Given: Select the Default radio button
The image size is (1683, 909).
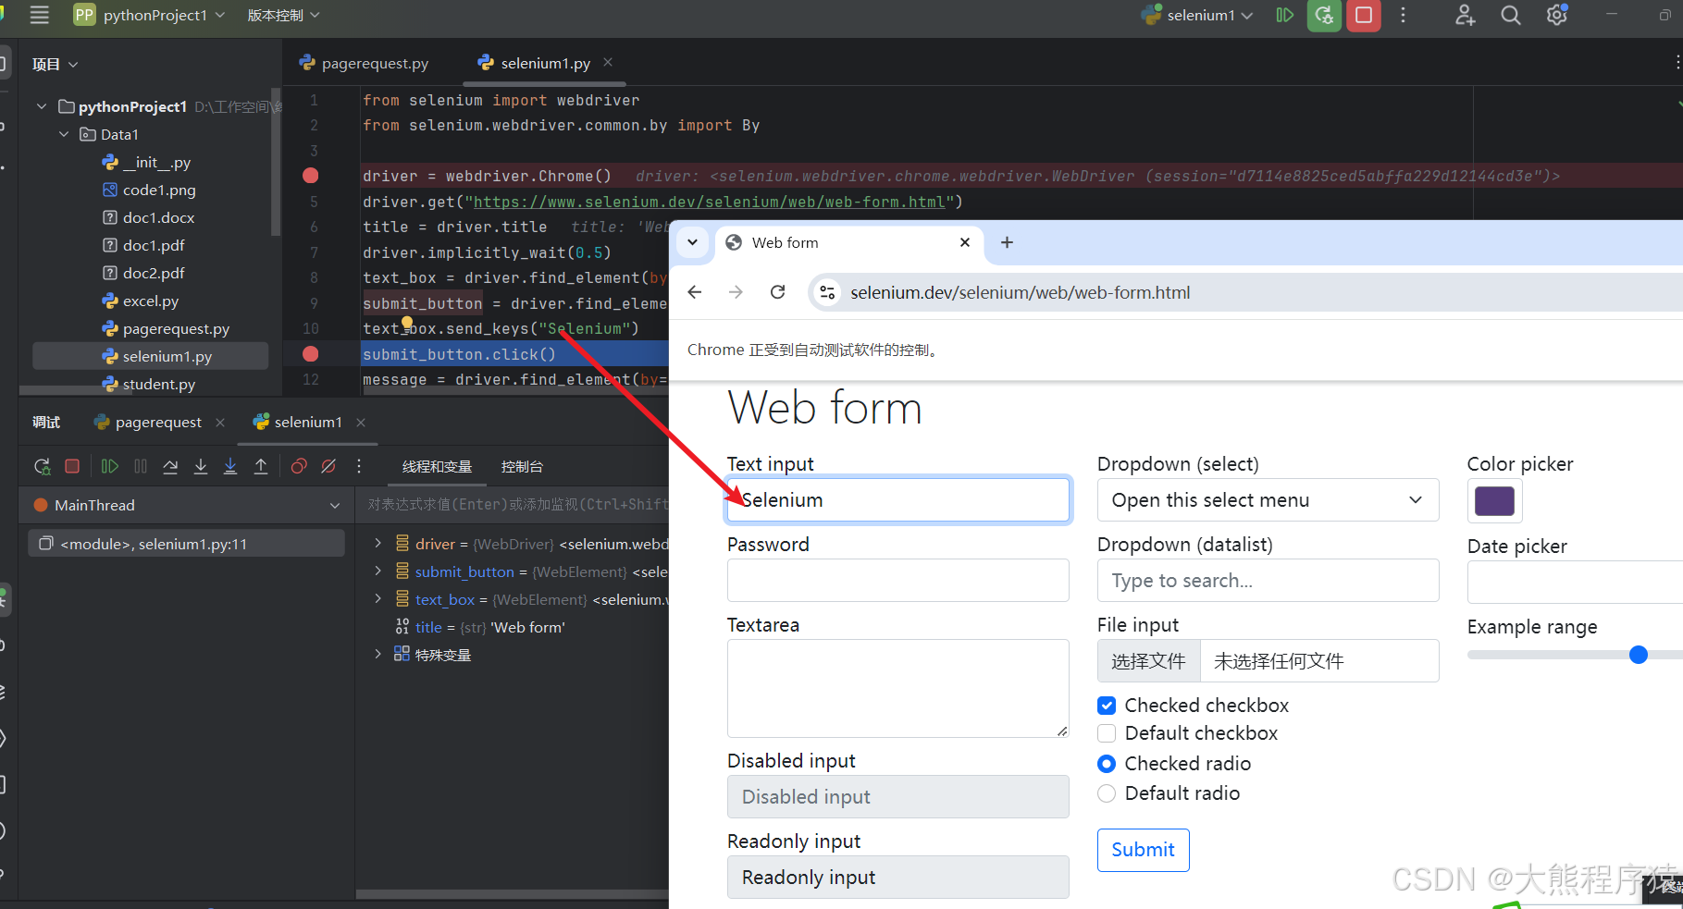Looking at the screenshot, I should (1107, 793).
